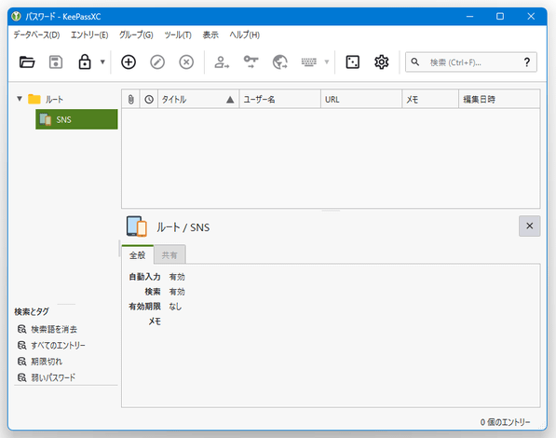Edit entry using pencil circle icon
Viewport: 556px width, 438px height.
157,62
